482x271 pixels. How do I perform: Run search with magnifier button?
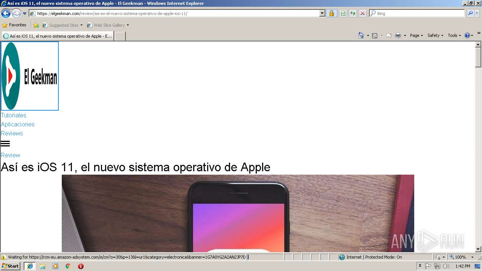point(470,14)
